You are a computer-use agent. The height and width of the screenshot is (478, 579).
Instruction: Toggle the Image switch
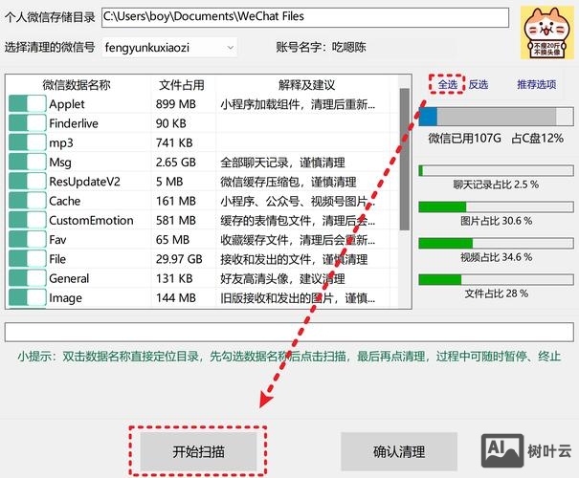(x=28, y=297)
